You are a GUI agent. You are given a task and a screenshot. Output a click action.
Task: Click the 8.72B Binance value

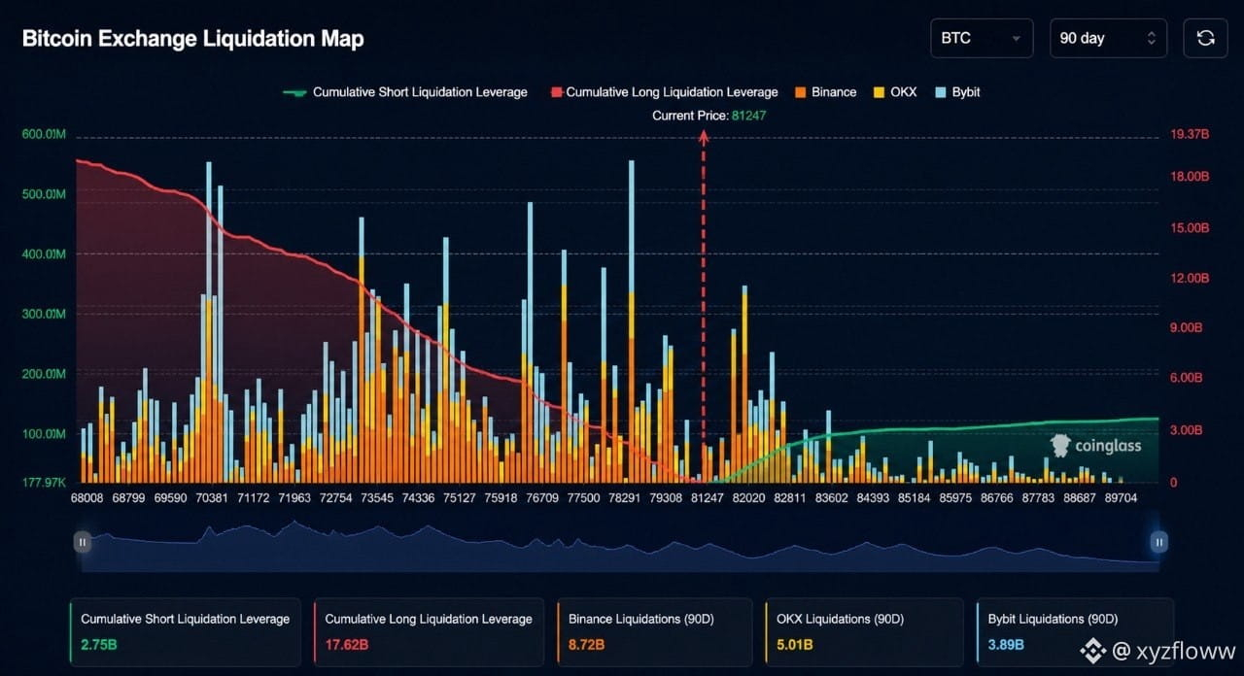point(586,645)
